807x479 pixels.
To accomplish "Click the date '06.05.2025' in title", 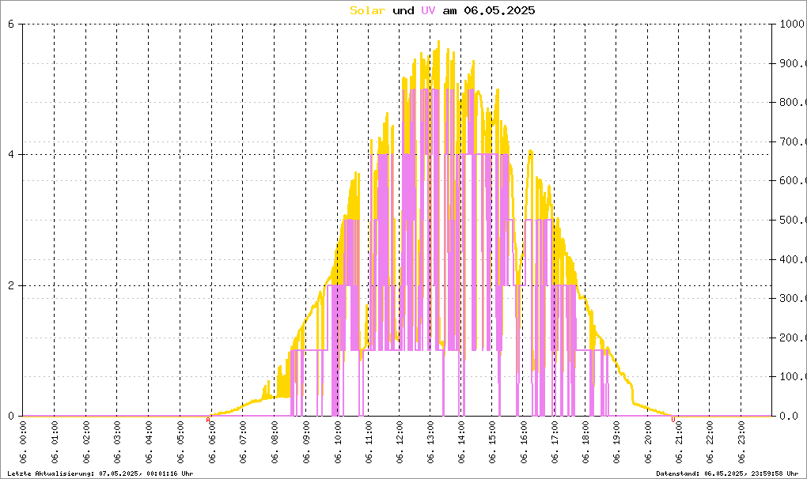I will coord(499,10).
